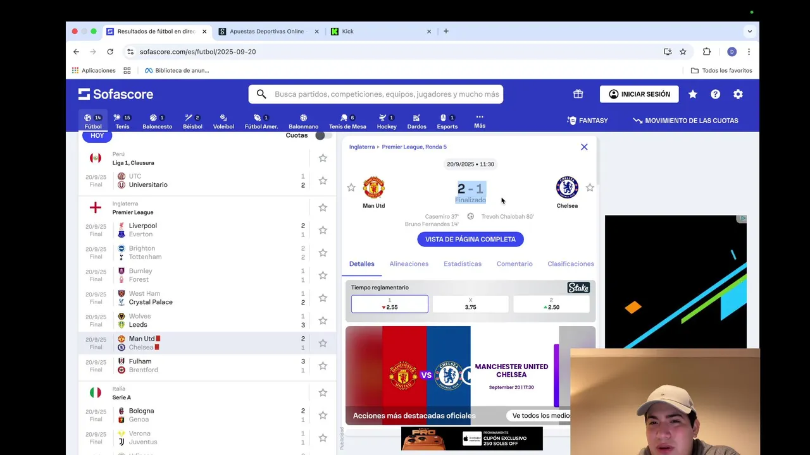
Task: Open the Esports category
Action: pos(447,121)
